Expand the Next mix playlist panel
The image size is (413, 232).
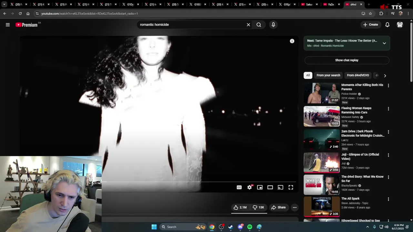(x=384, y=43)
